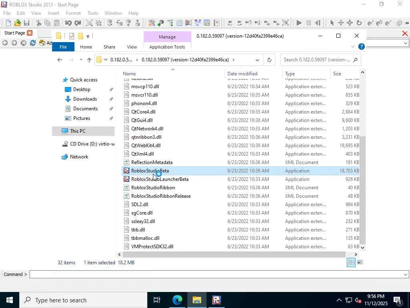Expand the address bar history dropdown
The width and height of the screenshot is (410, 308).
(257, 60)
